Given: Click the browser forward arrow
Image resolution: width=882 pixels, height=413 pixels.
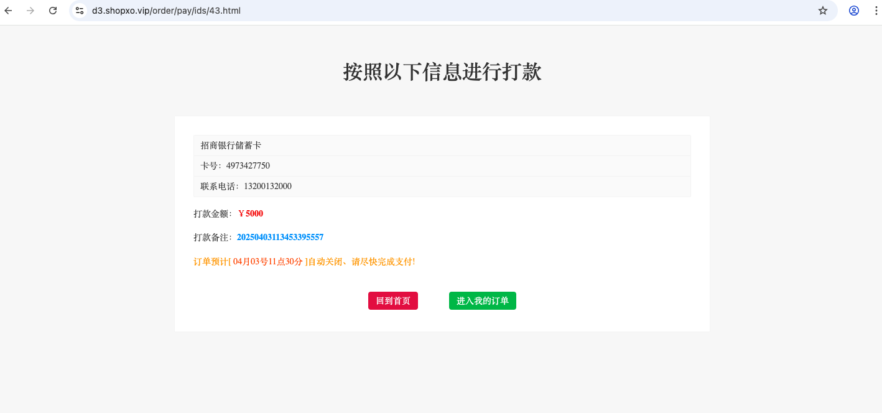Looking at the screenshot, I should point(30,11).
